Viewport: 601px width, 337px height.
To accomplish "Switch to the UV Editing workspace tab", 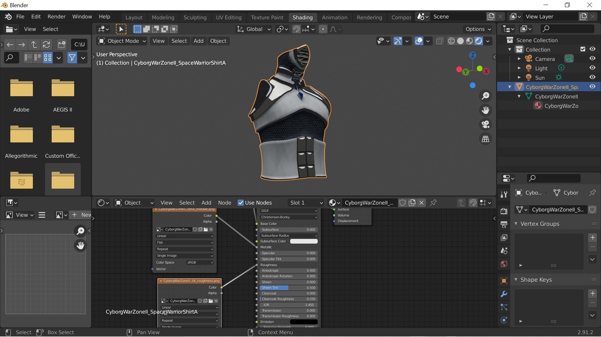I will pos(229,17).
